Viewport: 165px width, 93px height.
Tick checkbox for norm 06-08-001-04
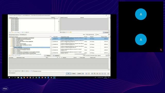[x=52, y=47]
